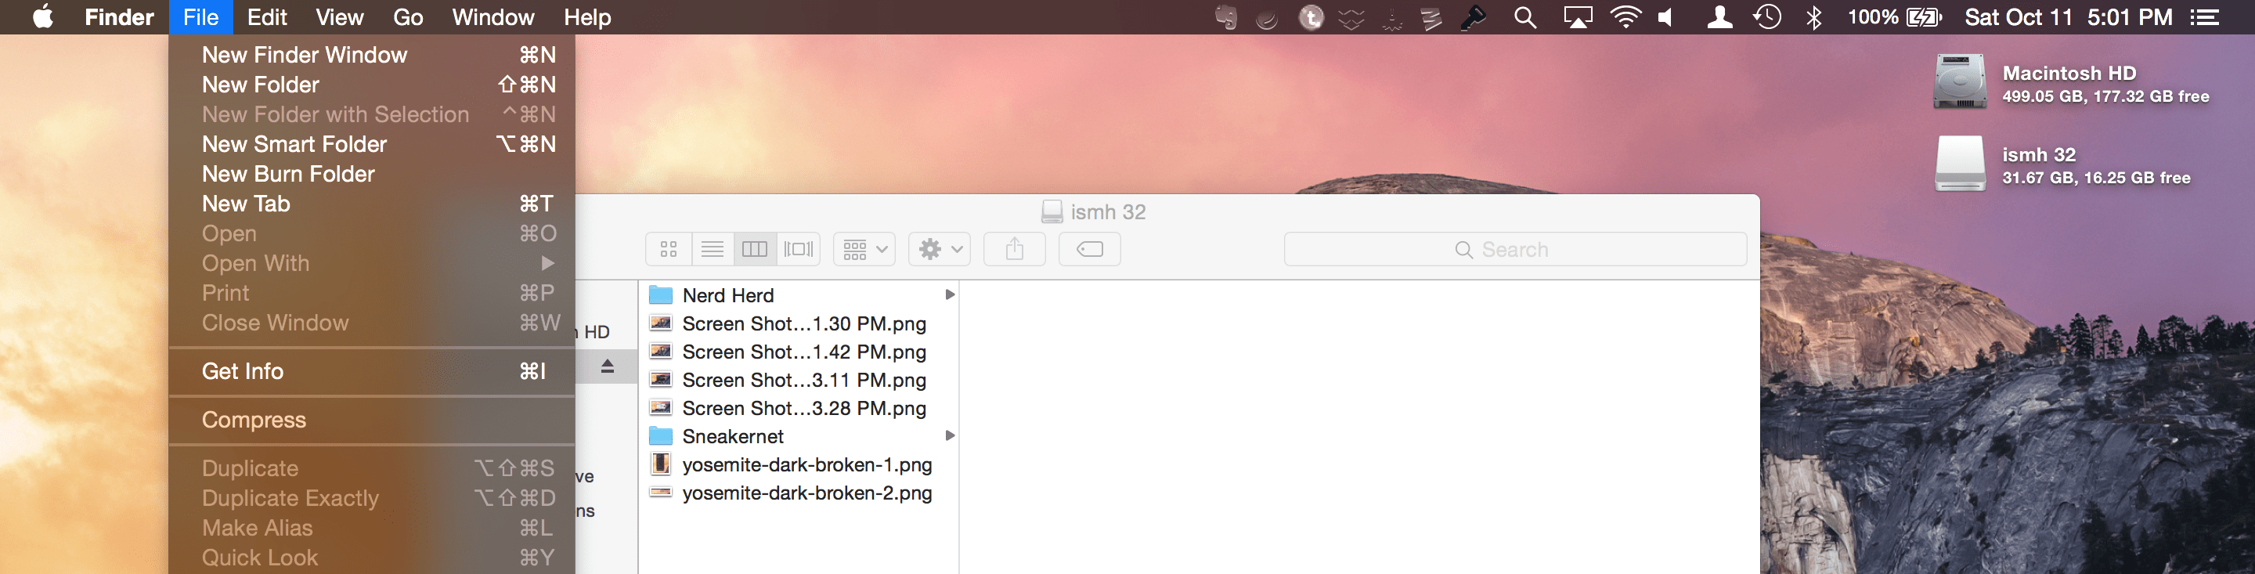This screenshot has height=574, width=2255.
Task: Click the menu bar icon right of Dropbox
Action: pos(1392,18)
